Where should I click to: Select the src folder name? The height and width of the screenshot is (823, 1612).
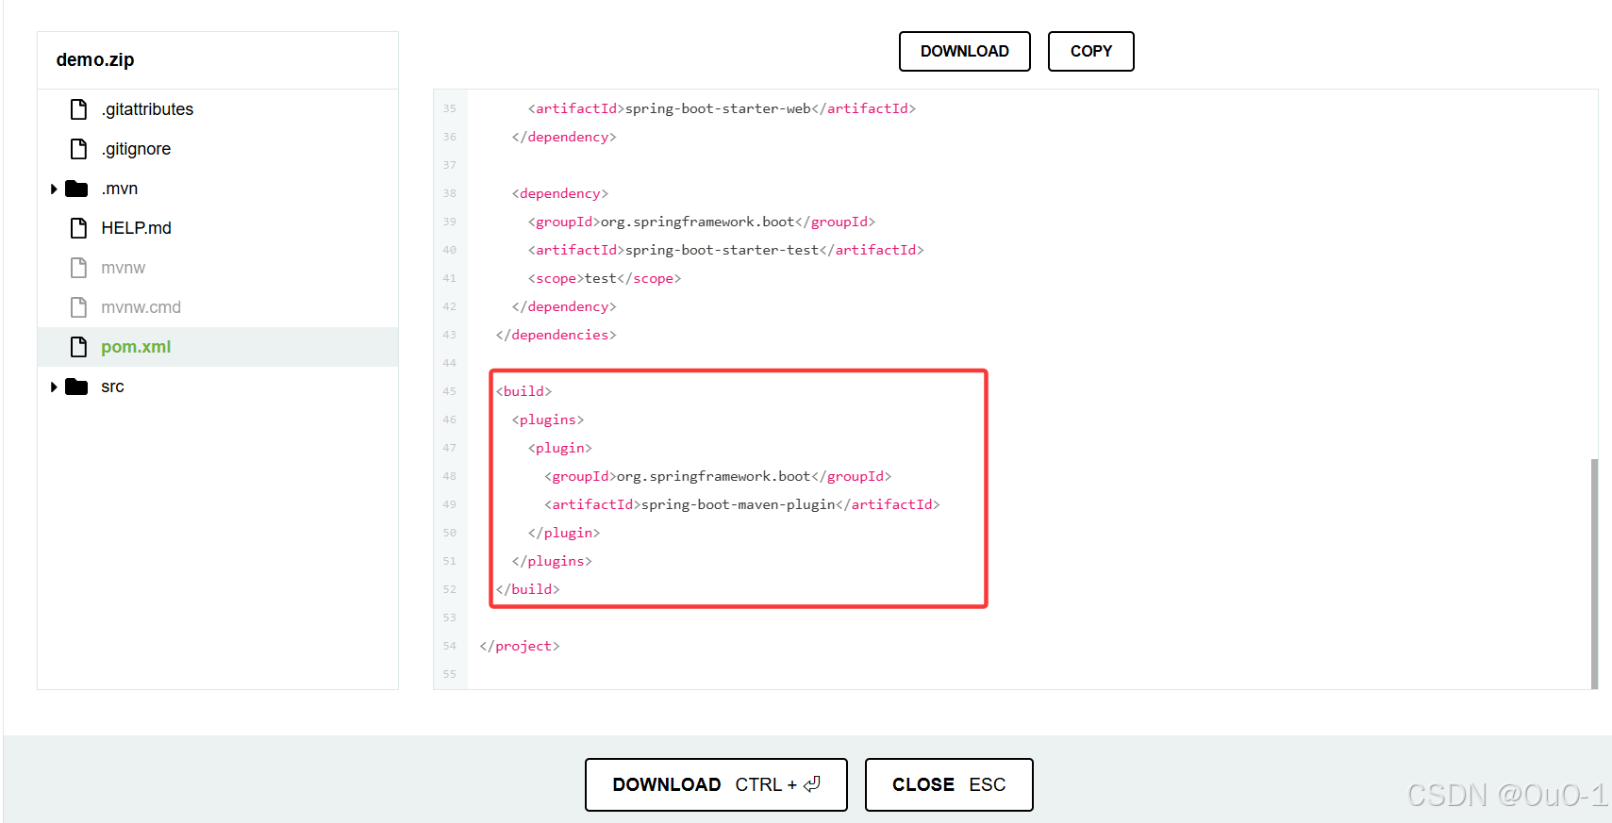click(112, 387)
